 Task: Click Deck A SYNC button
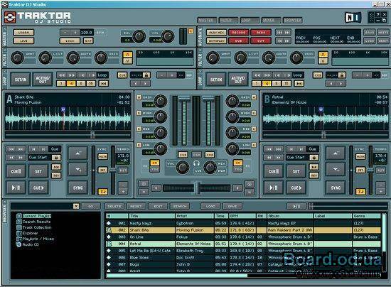pyautogui.click(x=77, y=188)
